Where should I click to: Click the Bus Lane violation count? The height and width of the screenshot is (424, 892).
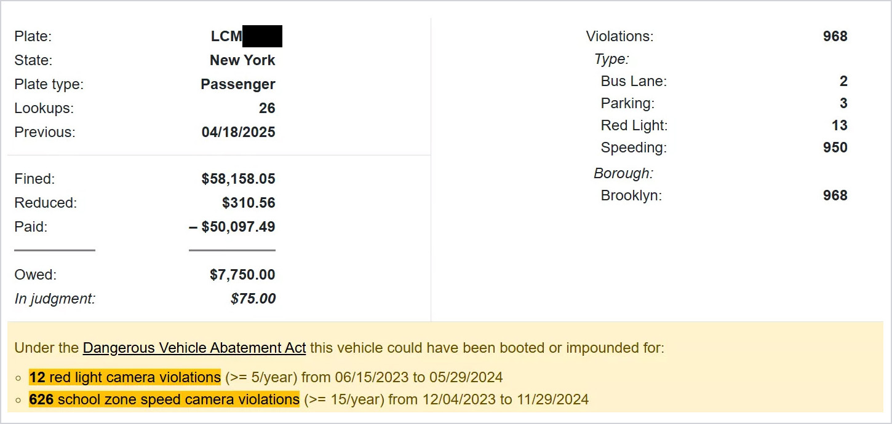point(843,81)
